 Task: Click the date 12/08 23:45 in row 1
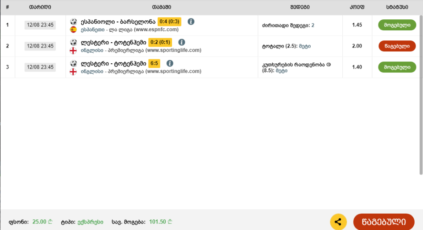click(x=40, y=25)
